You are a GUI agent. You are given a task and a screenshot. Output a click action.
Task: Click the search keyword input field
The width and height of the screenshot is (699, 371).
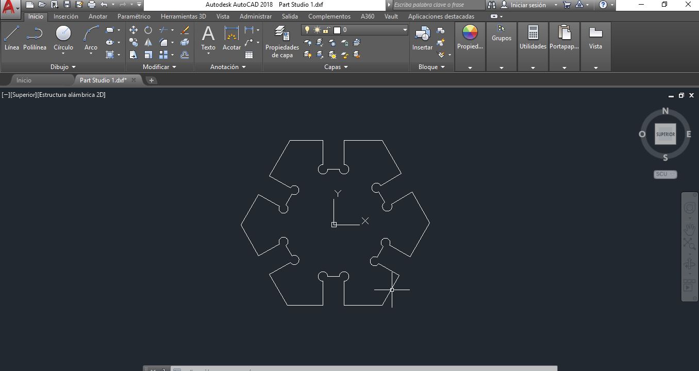pos(438,5)
